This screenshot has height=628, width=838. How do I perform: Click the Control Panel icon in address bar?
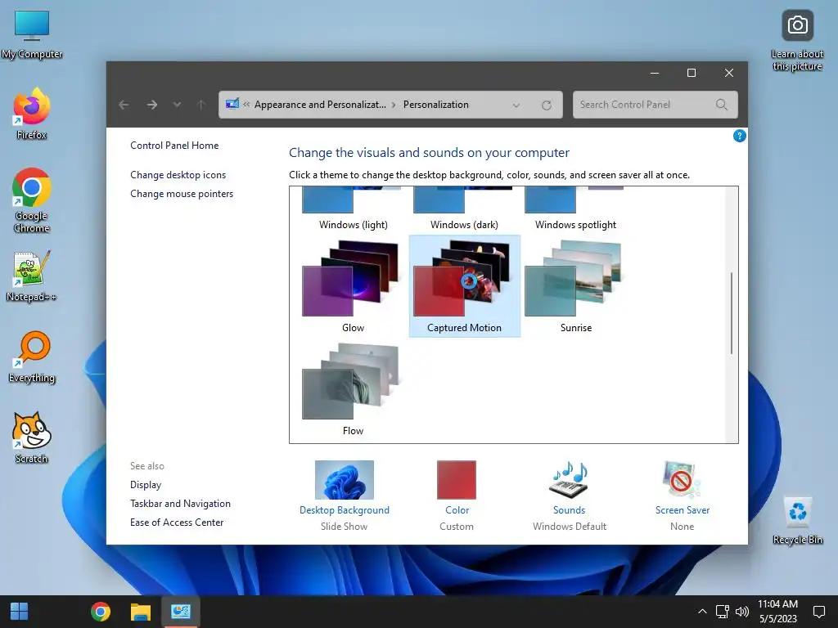(x=232, y=104)
